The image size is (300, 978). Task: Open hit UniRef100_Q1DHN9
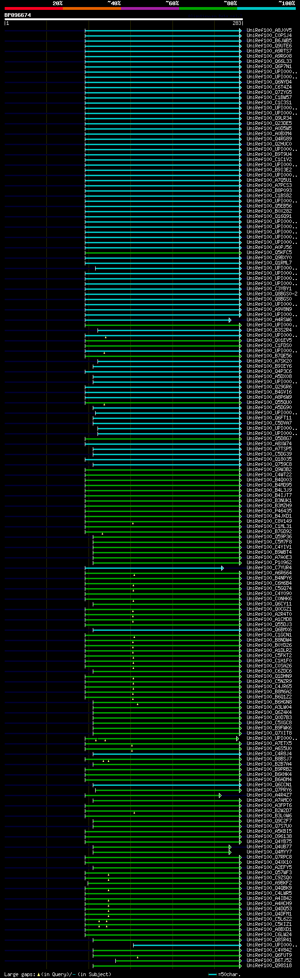[x=269, y=676]
